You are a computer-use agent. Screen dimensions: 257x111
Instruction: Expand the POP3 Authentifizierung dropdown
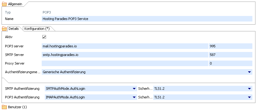(134, 97)
